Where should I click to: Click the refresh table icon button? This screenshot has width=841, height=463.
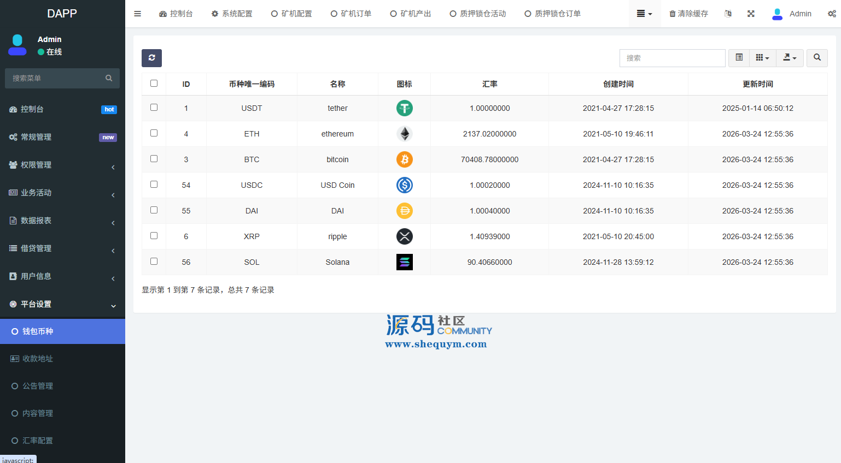click(151, 58)
